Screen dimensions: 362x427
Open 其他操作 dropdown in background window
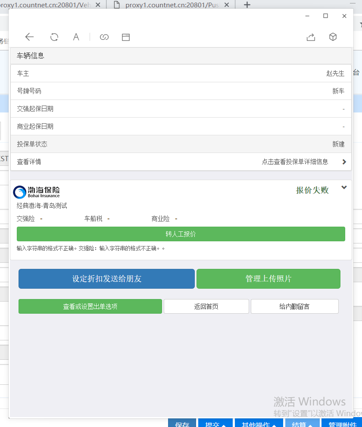[x=259, y=424]
